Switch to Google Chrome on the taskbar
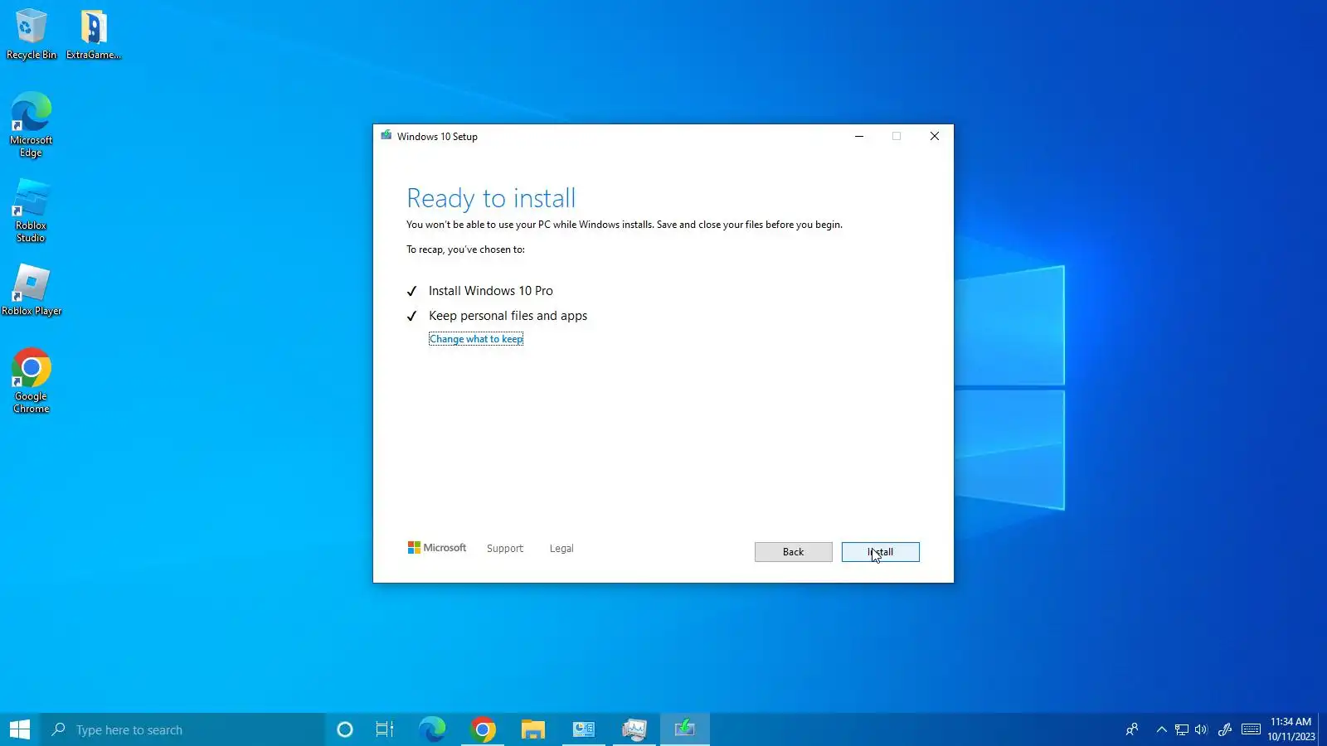Image resolution: width=1327 pixels, height=746 pixels. [483, 729]
